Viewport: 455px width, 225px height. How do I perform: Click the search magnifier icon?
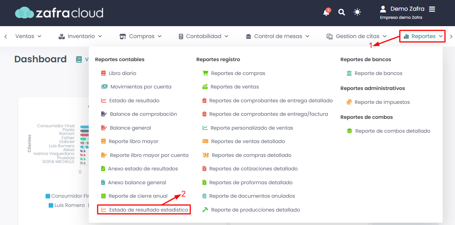pyautogui.click(x=342, y=12)
